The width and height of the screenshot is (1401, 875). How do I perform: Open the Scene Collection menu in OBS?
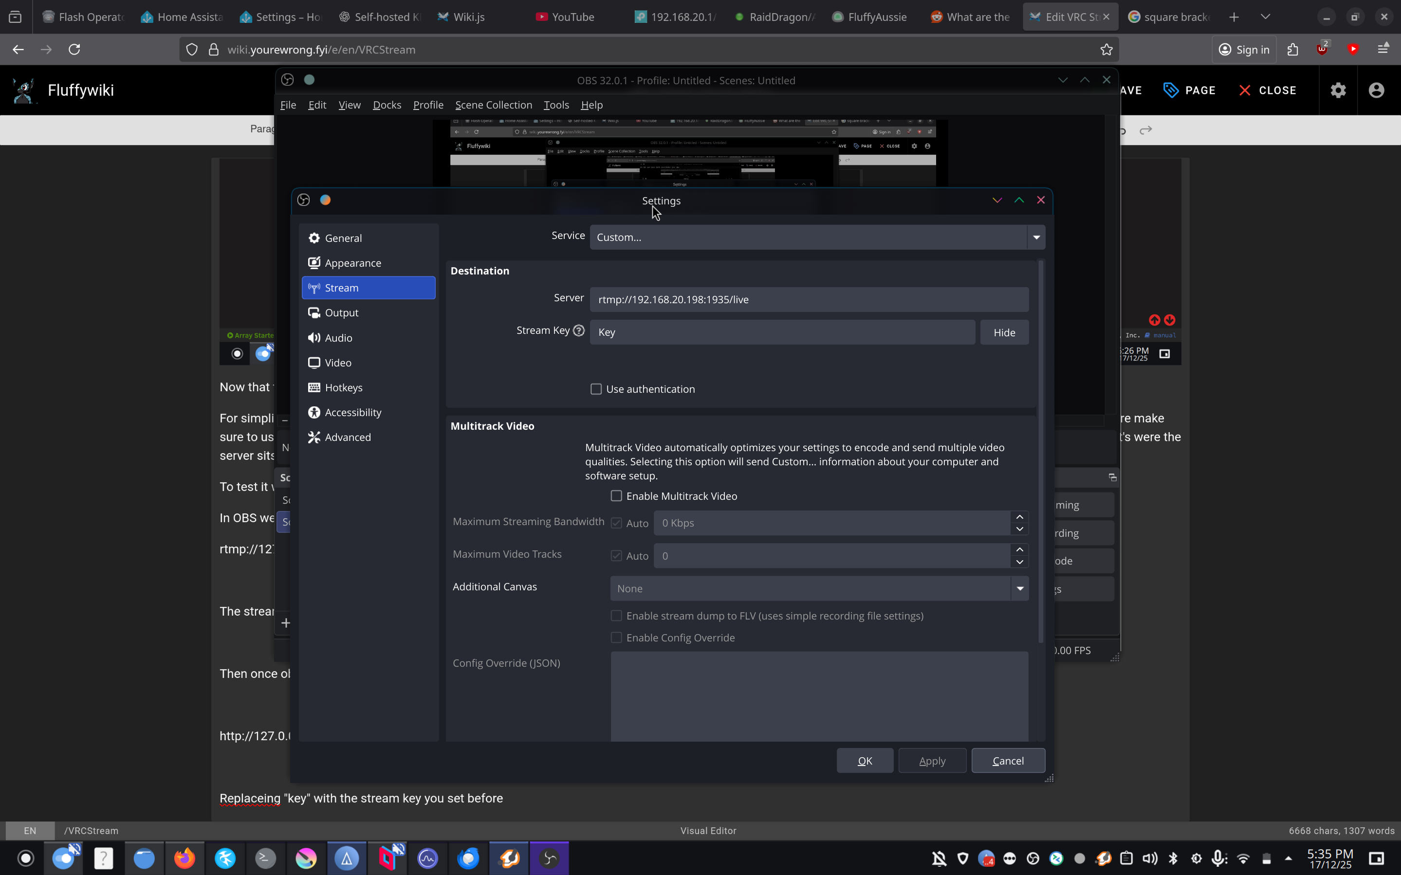pos(493,105)
